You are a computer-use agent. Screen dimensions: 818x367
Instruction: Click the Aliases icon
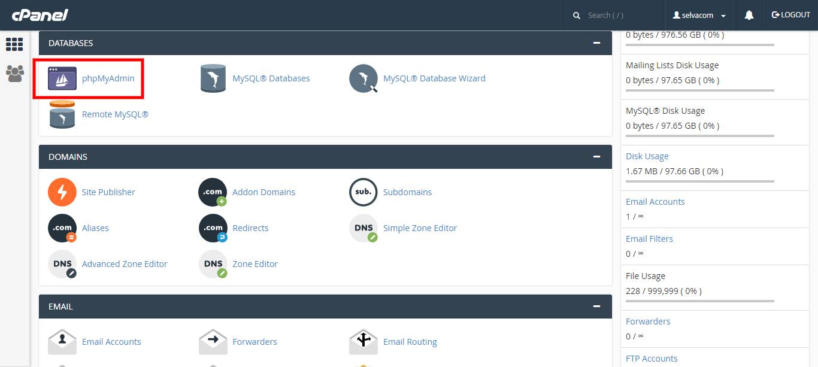click(62, 228)
